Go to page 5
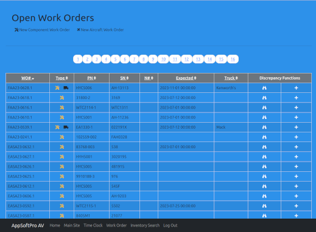The height and width of the screenshot is (232, 316). click(x=115, y=59)
